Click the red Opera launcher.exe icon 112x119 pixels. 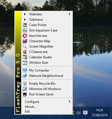[25, 36]
